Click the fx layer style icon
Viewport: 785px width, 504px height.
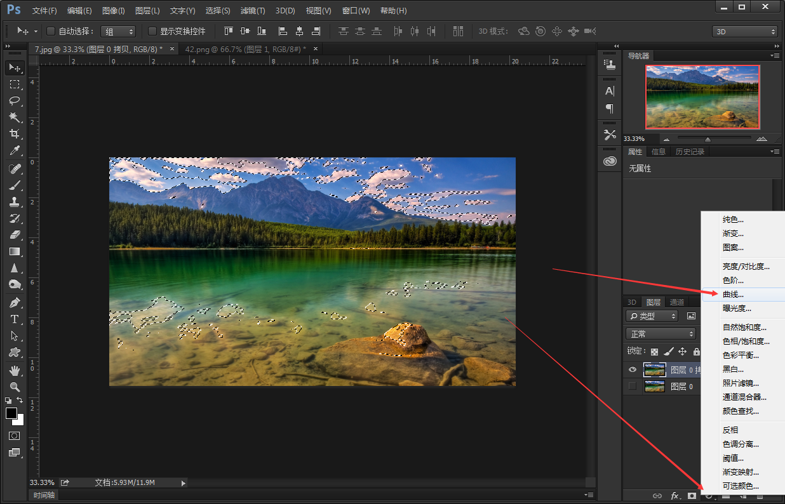tap(675, 496)
